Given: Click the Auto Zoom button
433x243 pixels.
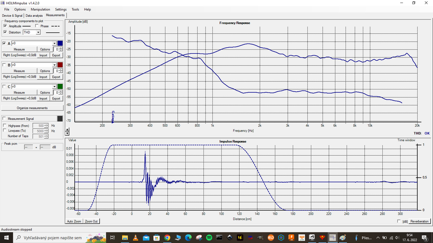Looking at the screenshot, I should 74,221.
